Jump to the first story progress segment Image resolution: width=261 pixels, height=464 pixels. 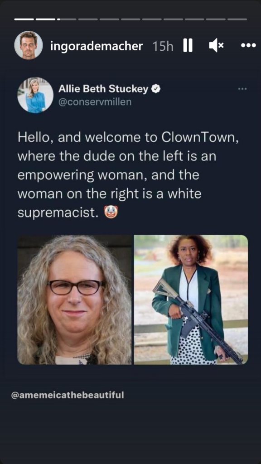click(x=24, y=19)
